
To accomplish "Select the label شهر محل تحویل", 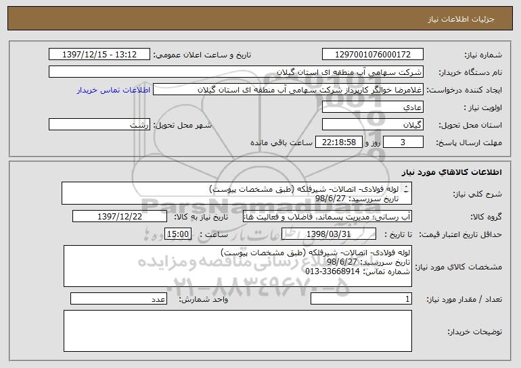I will [182, 125].
